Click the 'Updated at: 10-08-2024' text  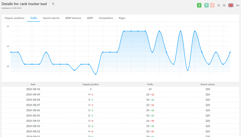coord(11,8)
